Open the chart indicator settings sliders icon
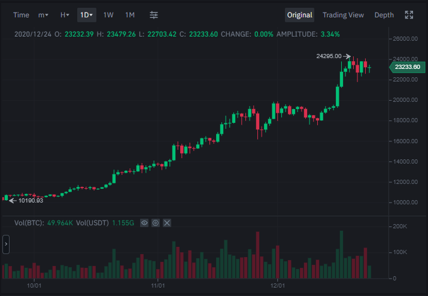This screenshot has height=296, width=428. pyautogui.click(x=154, y=15)
